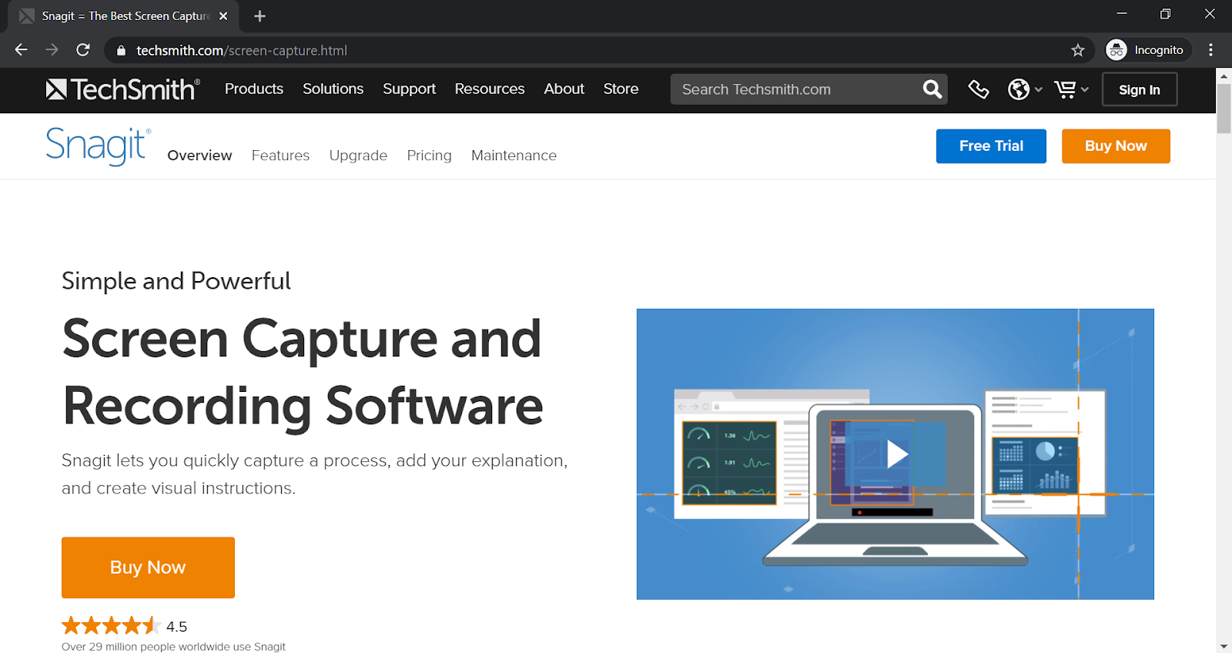Open the shopping cart dropdown
This screenshot has height=653, width=1232.
coord(1071,89)
